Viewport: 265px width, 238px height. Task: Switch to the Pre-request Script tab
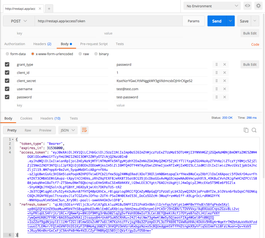pyautogui.click(x=94, y=44)
